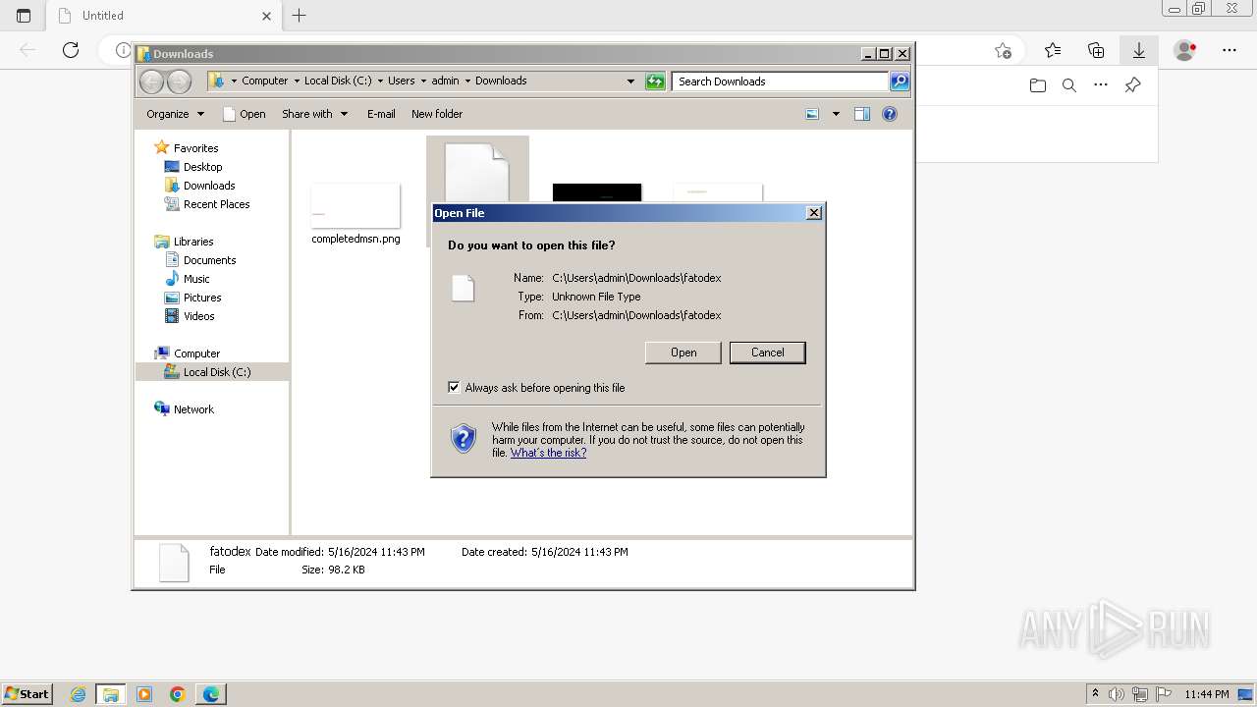Click into the Search Downloads field
Screen dimensions: 1257x707
coord(781,82)
